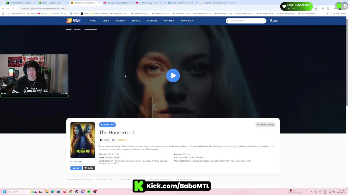Add The Housemaid to favorites
The width and height of the screenshot is (348, 195).
click(265, 125)
